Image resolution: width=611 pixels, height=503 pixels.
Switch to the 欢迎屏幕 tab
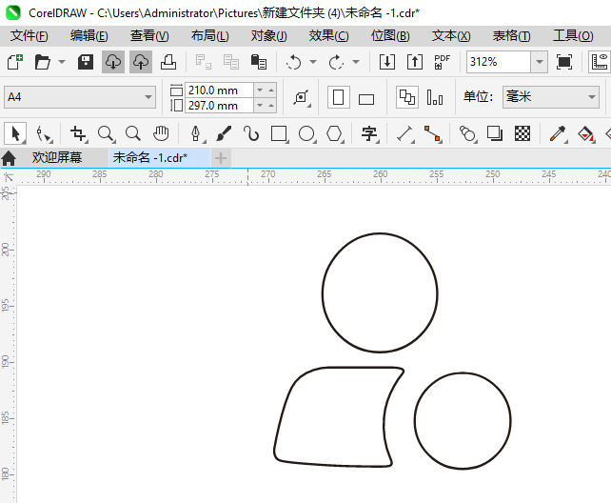point(57,158)
